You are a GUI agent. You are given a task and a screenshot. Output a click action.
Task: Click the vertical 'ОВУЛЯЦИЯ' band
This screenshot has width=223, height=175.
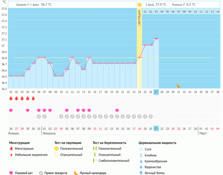(x=139, y=47)
